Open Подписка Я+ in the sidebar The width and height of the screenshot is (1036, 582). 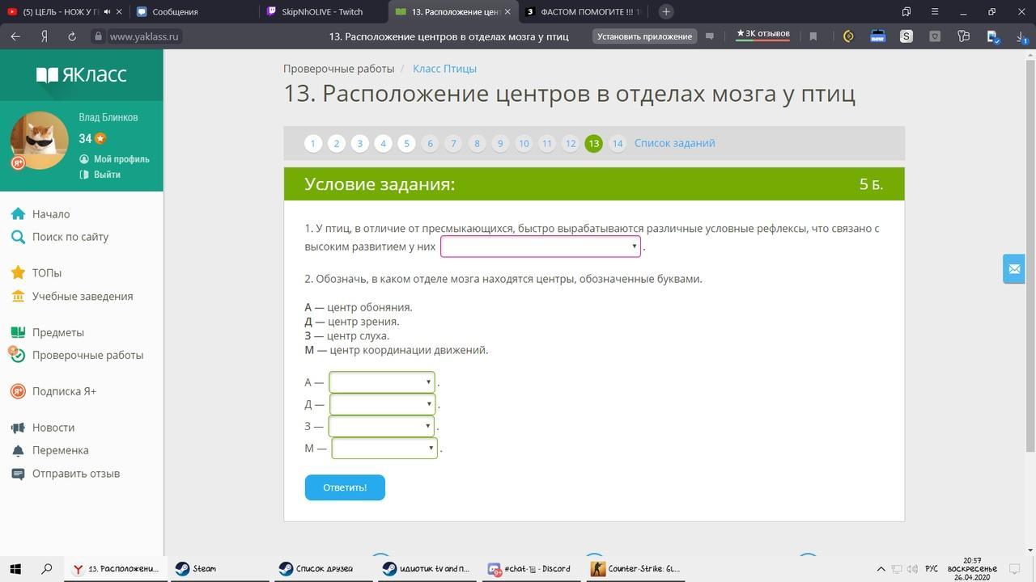click(64, 391)
